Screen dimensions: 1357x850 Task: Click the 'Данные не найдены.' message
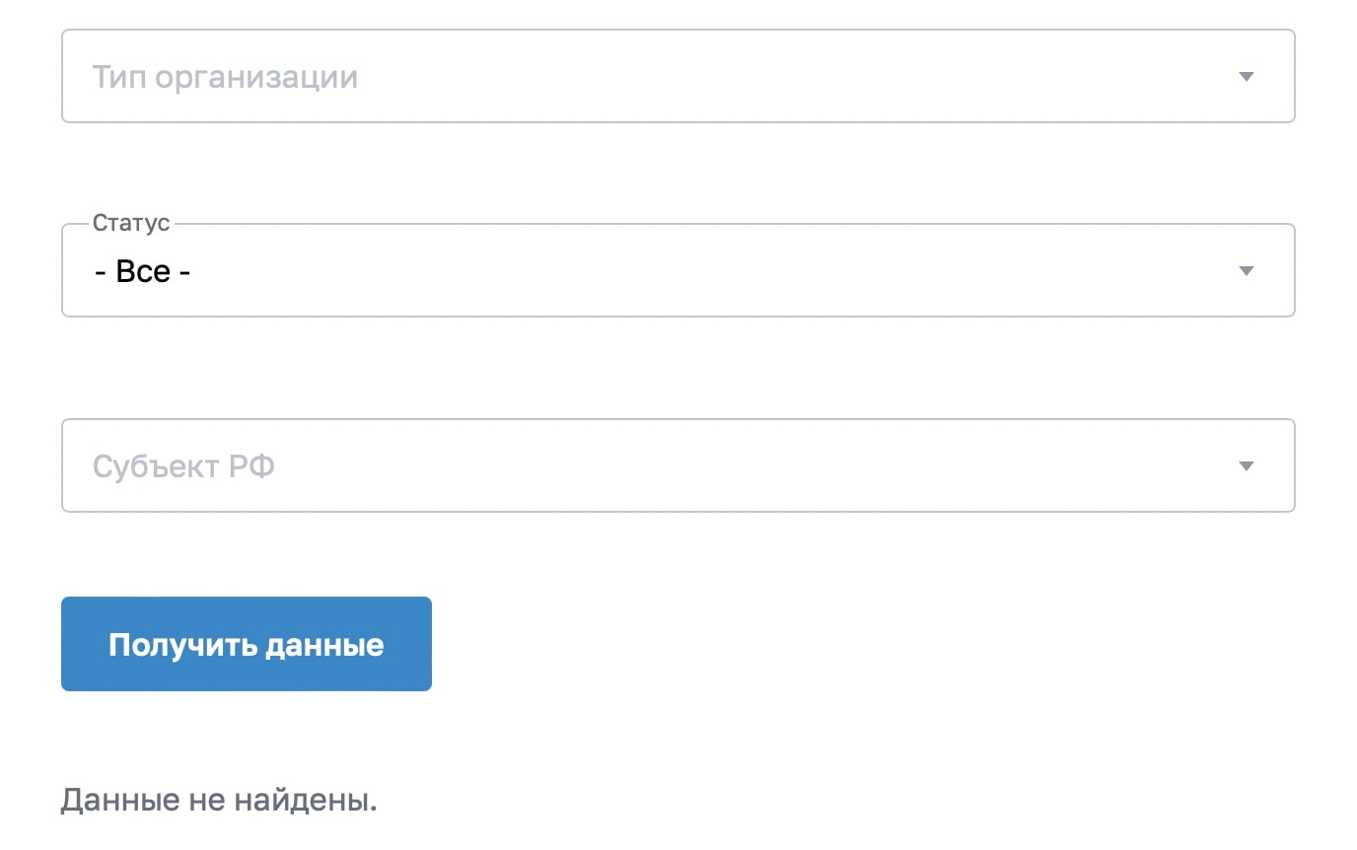pos(219,800)
